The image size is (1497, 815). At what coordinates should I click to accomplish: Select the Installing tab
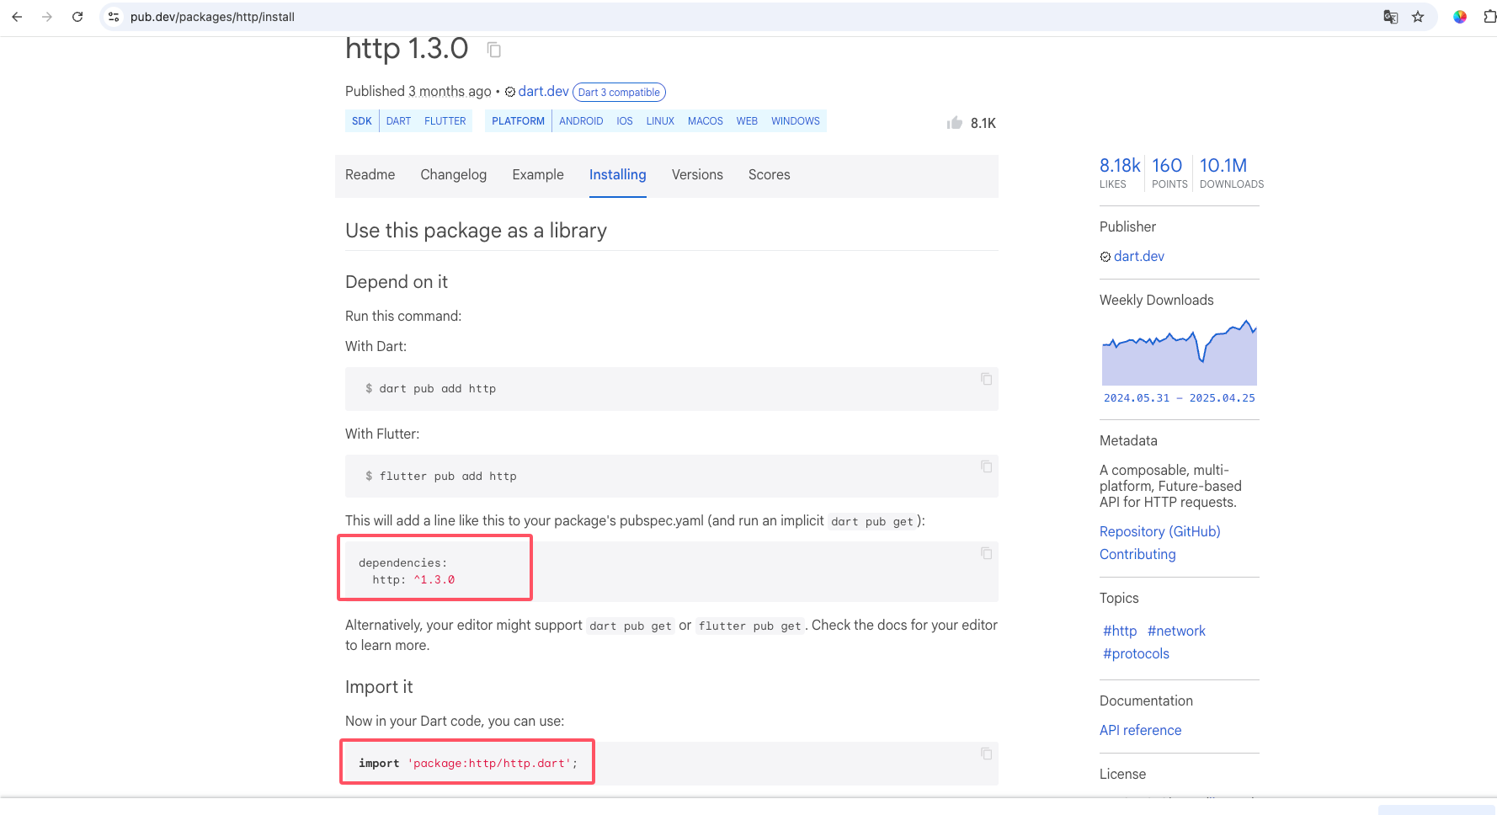(x=617, y=174)
